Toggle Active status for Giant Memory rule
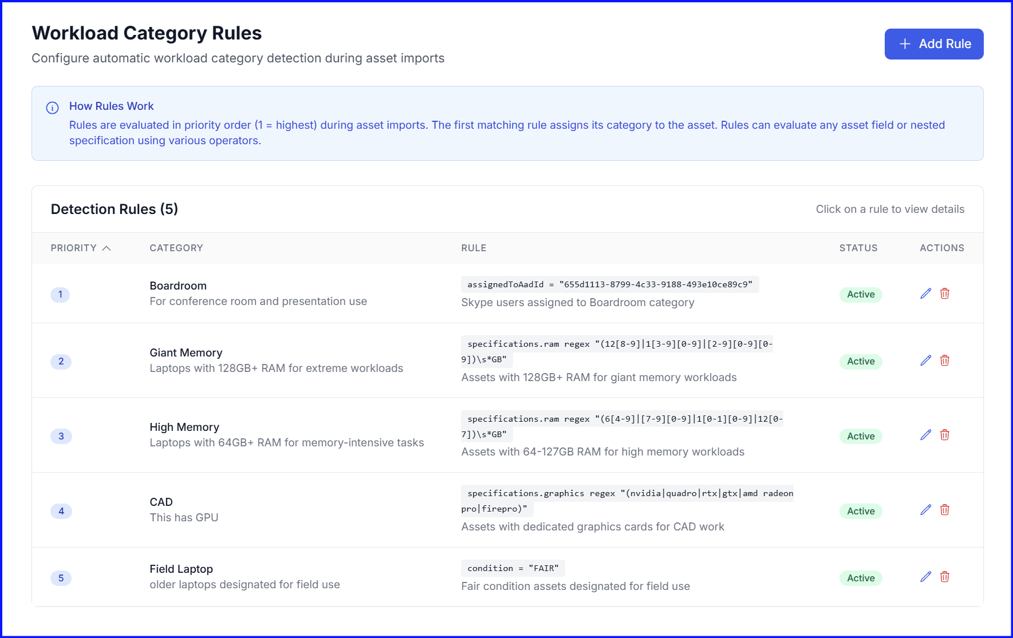1013x638 pixels. click(860, 361)
